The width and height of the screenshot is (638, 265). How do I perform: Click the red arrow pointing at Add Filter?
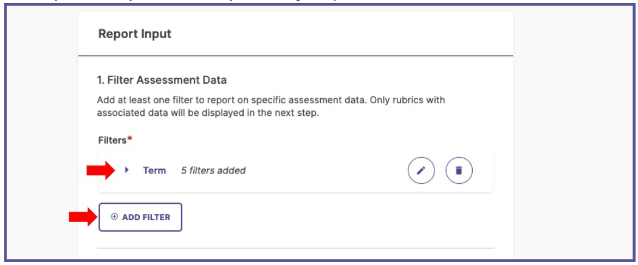(83, 217)
